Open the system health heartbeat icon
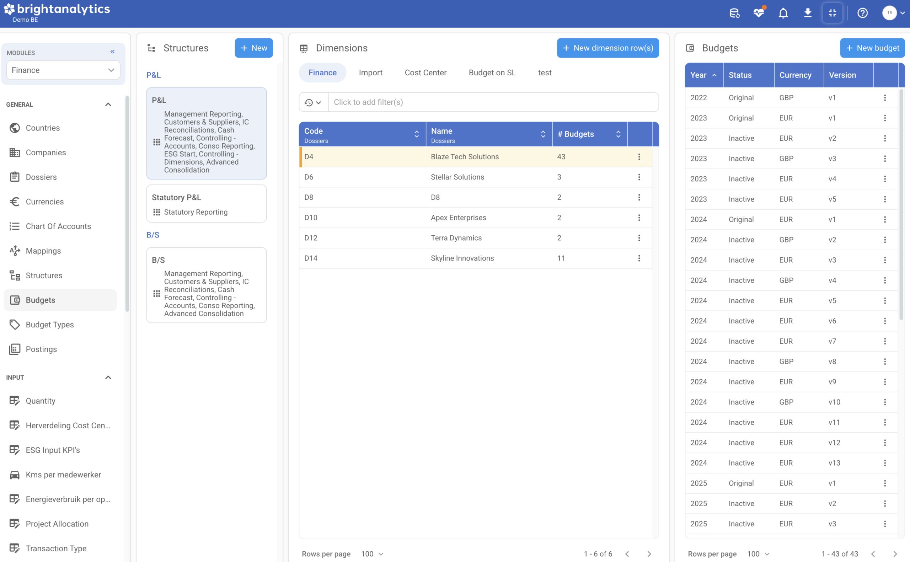The height and width of the screenshot is (562, 910). tap(759, 14)
